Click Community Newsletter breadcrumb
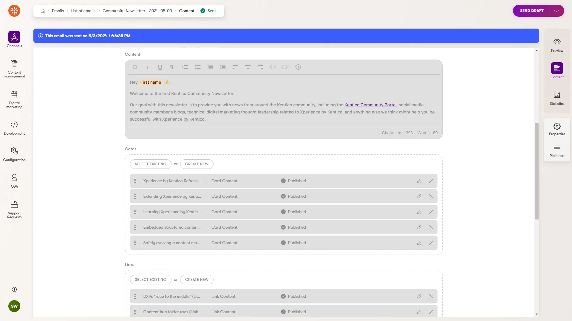This screenshot has width=572, height=321. pos(137,11)
